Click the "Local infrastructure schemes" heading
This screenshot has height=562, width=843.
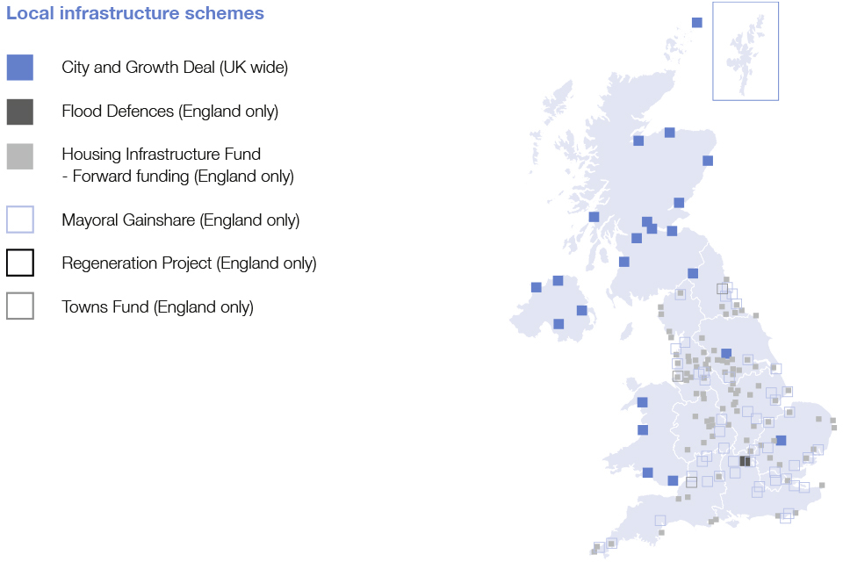pos(135,14)
